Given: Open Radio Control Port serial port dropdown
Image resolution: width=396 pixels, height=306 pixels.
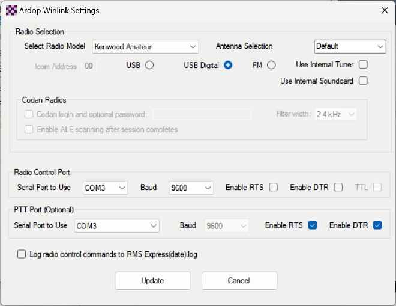Looking at the screenshot, I should [x=106, y=188].
